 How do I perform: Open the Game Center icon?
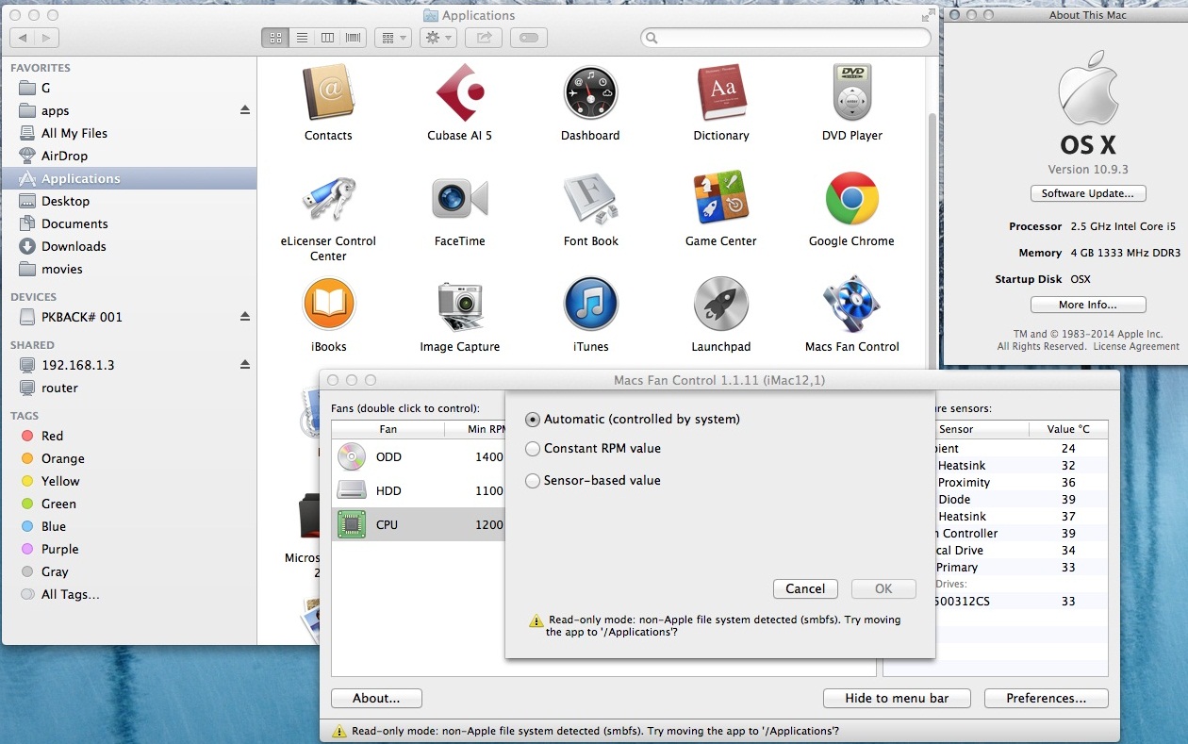[x=721, y=198]
